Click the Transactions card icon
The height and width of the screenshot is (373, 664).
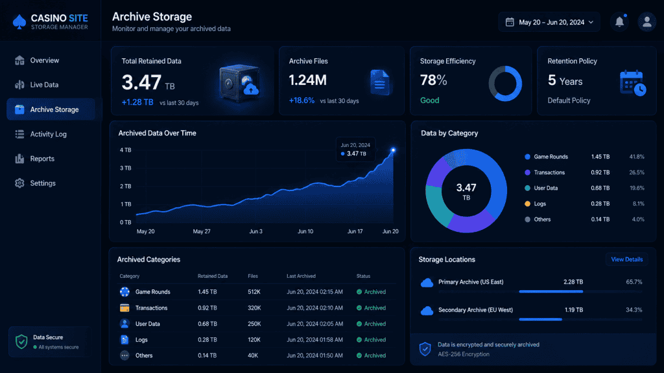pos(124,308)
